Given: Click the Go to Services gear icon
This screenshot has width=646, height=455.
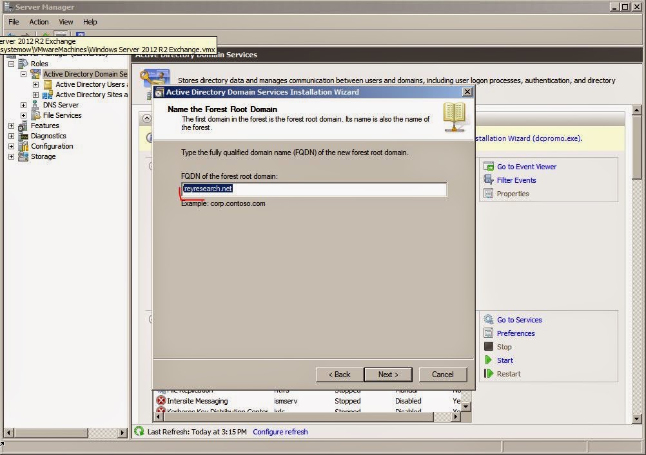Looking at the screenshot, I should [x=489, y=320].
